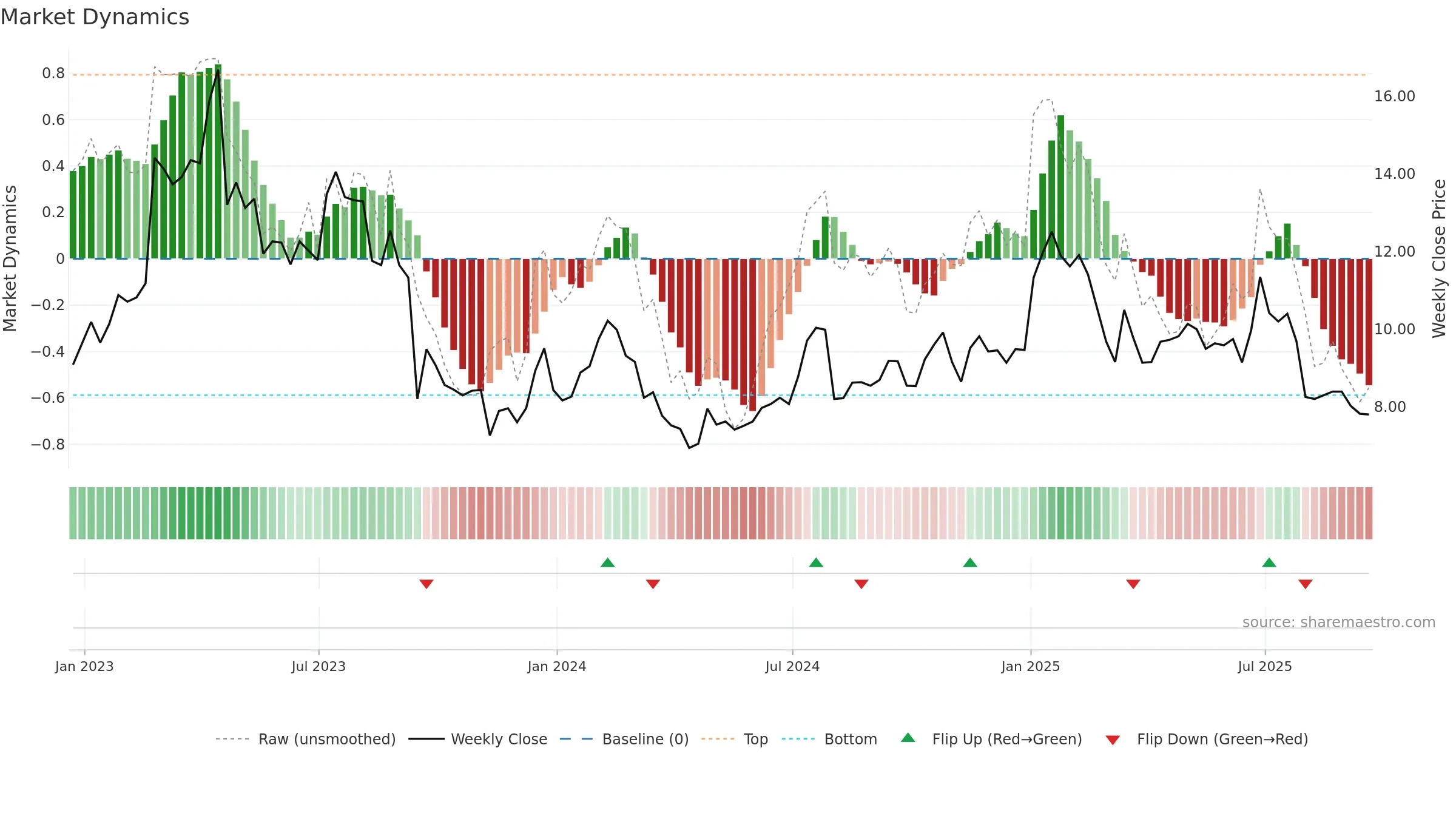
Task: Click the Jul 2025 axis label
Action: coord(1265,666)
